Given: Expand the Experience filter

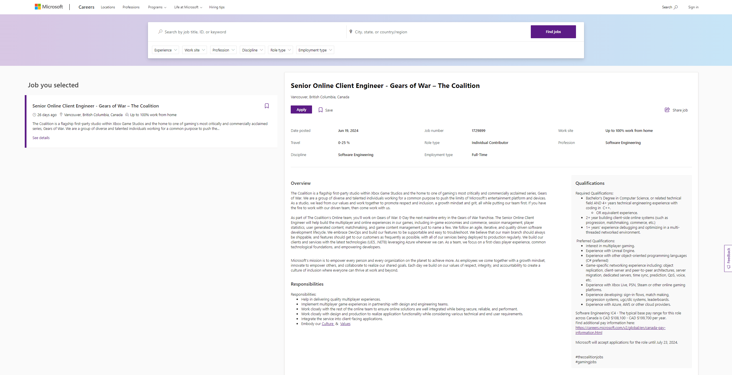Looking at the screenshot, I should coord(166,50).
